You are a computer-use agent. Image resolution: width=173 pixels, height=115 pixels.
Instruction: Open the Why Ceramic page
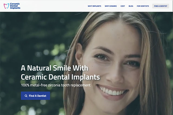coord(111,6)
